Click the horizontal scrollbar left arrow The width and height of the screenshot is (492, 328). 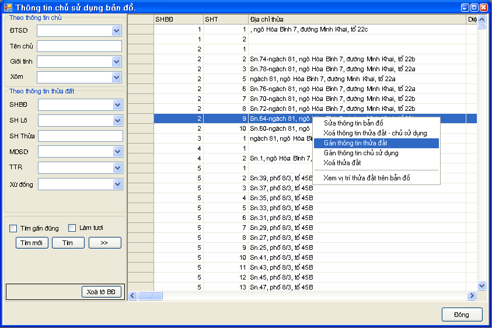point(132,296)
